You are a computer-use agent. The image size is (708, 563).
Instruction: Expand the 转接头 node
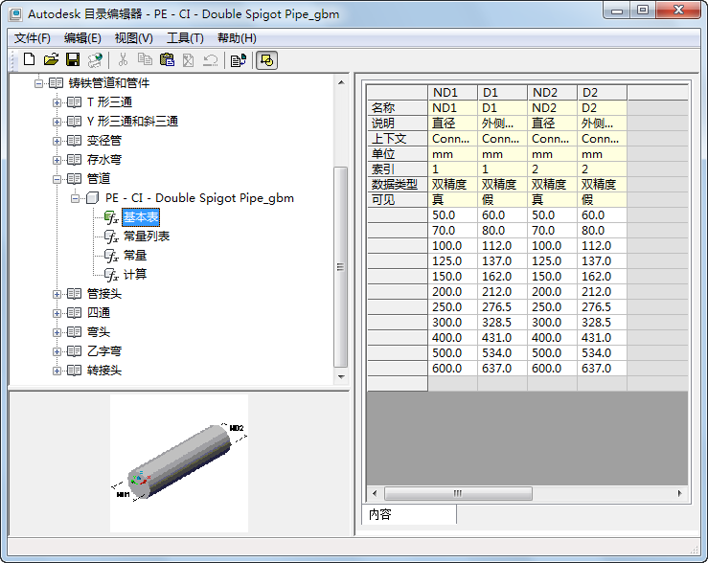pyautogui.click(x=57, y=371)
